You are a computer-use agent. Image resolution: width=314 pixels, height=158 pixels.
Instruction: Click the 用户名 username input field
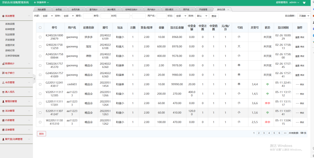pos(162,16)
